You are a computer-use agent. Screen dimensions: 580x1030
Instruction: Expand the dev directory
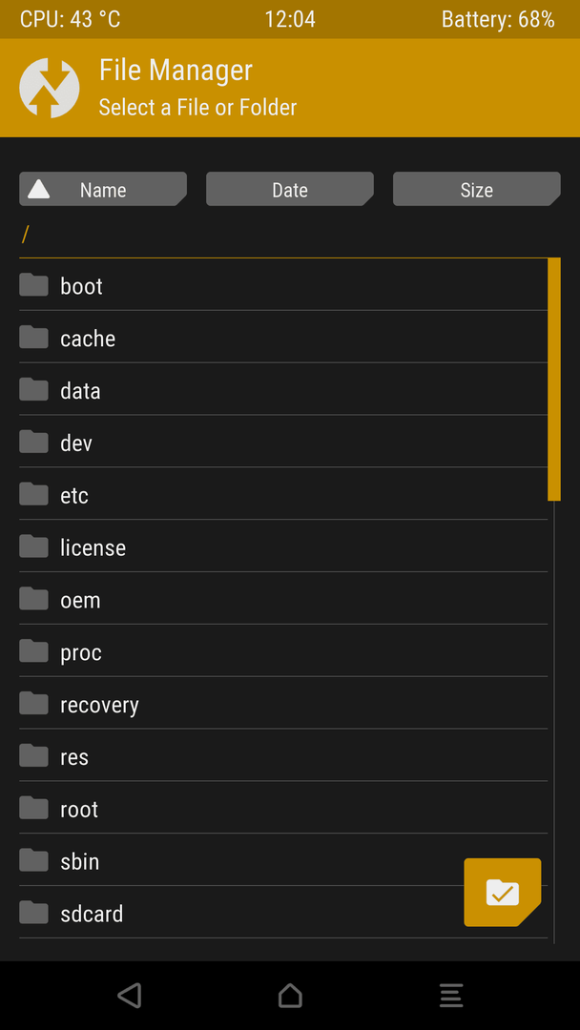tap(76, 443)
